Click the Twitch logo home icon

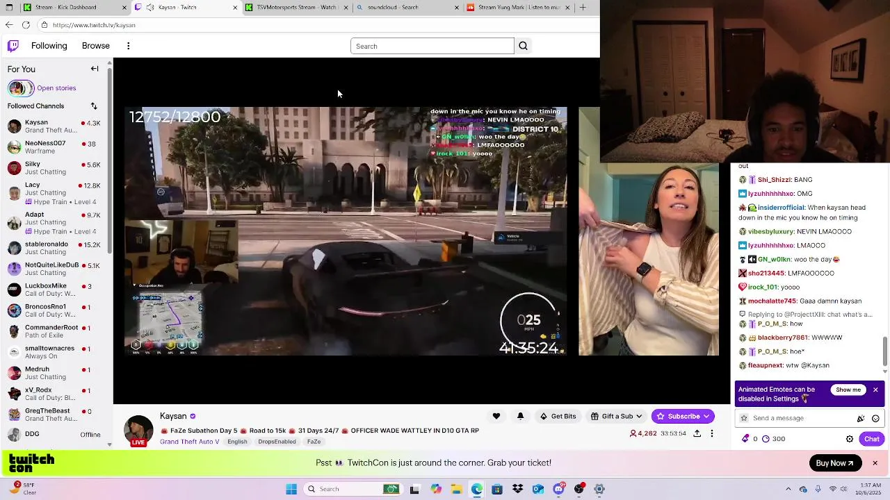click(13, 46)
